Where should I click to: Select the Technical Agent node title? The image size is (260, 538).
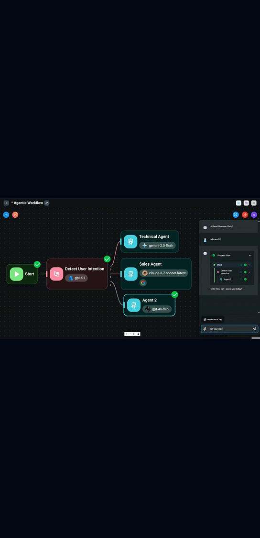(154, 236)
